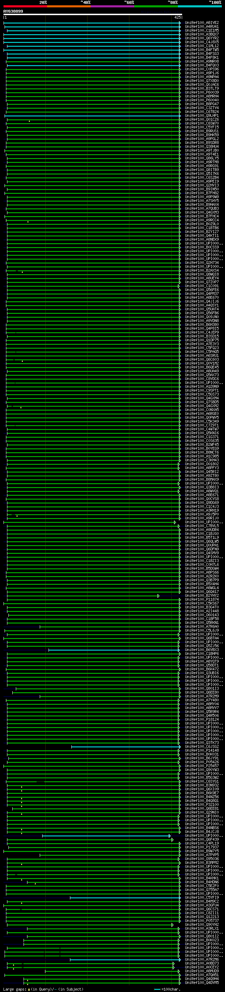The width and height of the screenshot is (225, 992).
Task: Click the orange ~40% identity legend segment
Action: 69,6
